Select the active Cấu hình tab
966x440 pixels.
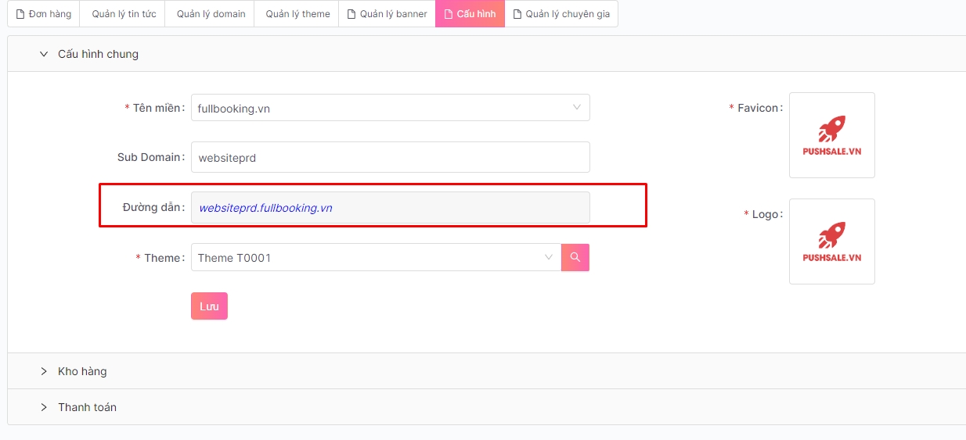(470, 14)
